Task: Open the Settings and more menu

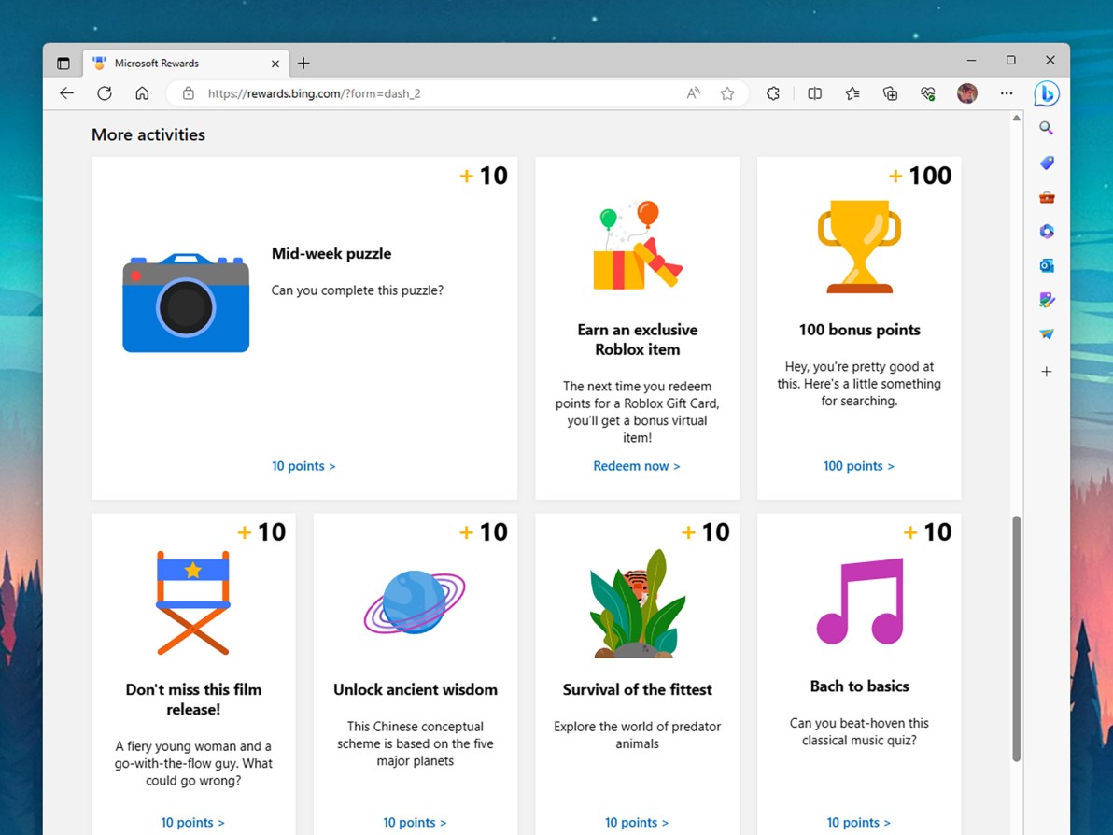Action: tap(1007, 93)
